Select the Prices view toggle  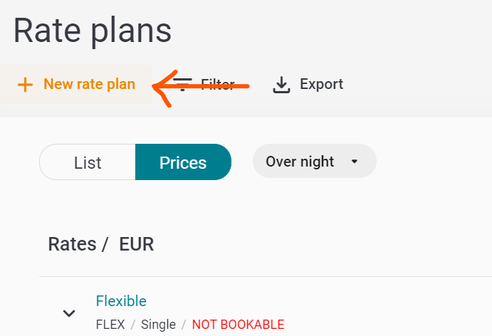click(183, 162)
